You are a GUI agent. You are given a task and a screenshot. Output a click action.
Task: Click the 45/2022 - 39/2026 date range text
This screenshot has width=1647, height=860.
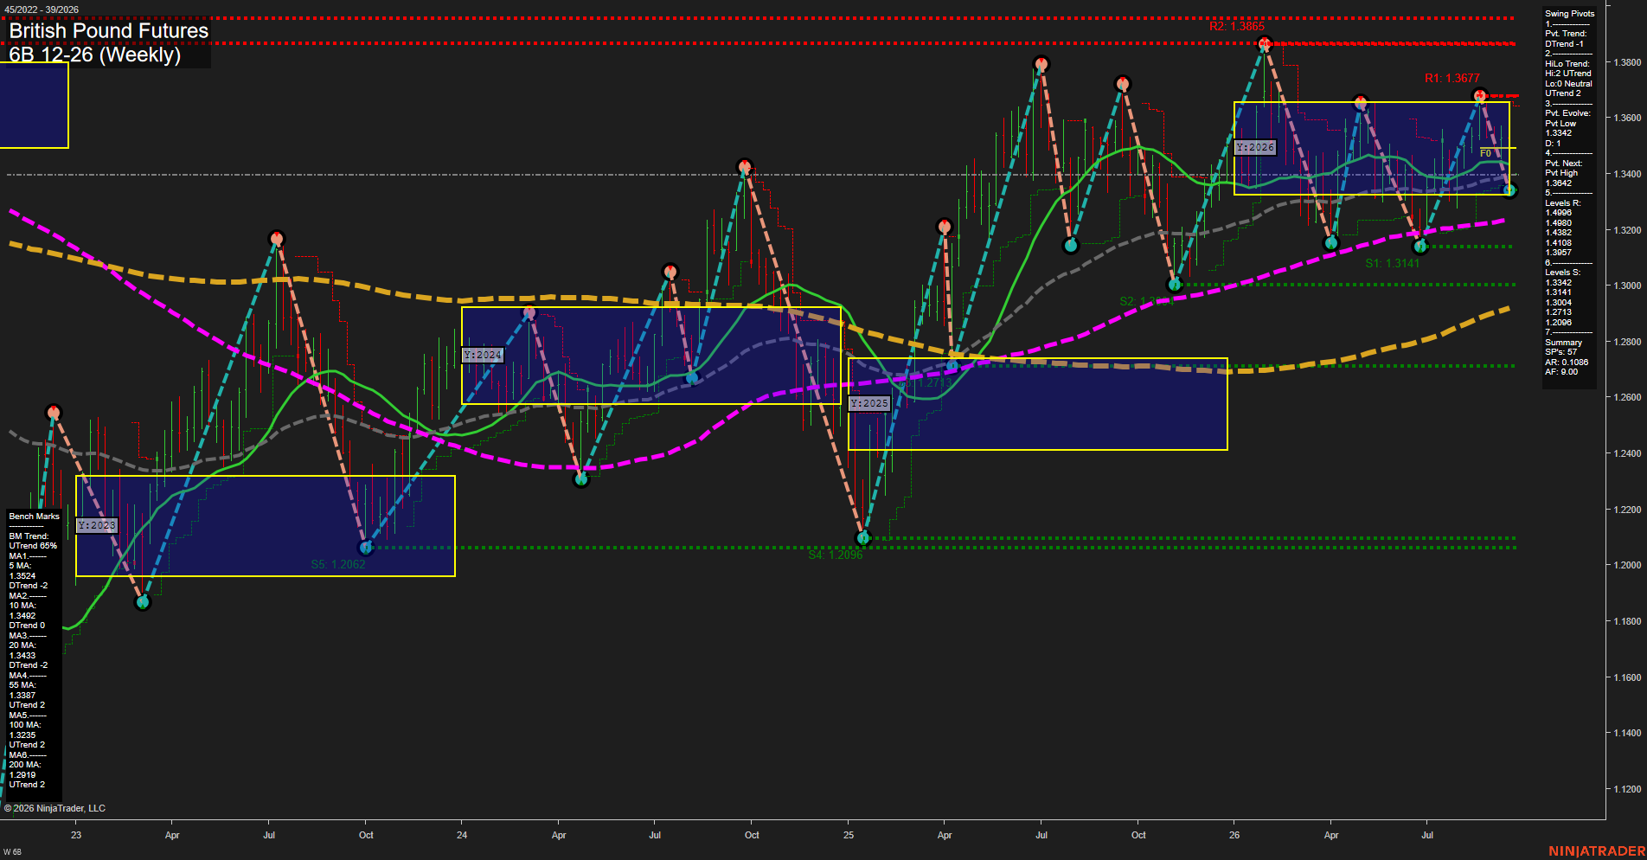tap(42, 10)
